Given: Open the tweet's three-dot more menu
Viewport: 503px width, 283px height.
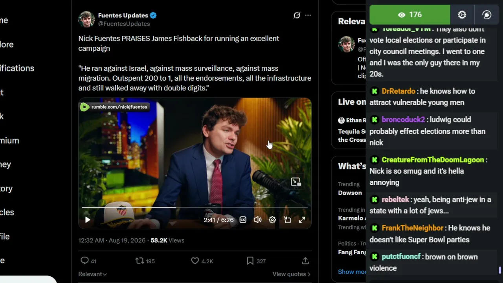Looking at the screenshot, I should 308,15.
